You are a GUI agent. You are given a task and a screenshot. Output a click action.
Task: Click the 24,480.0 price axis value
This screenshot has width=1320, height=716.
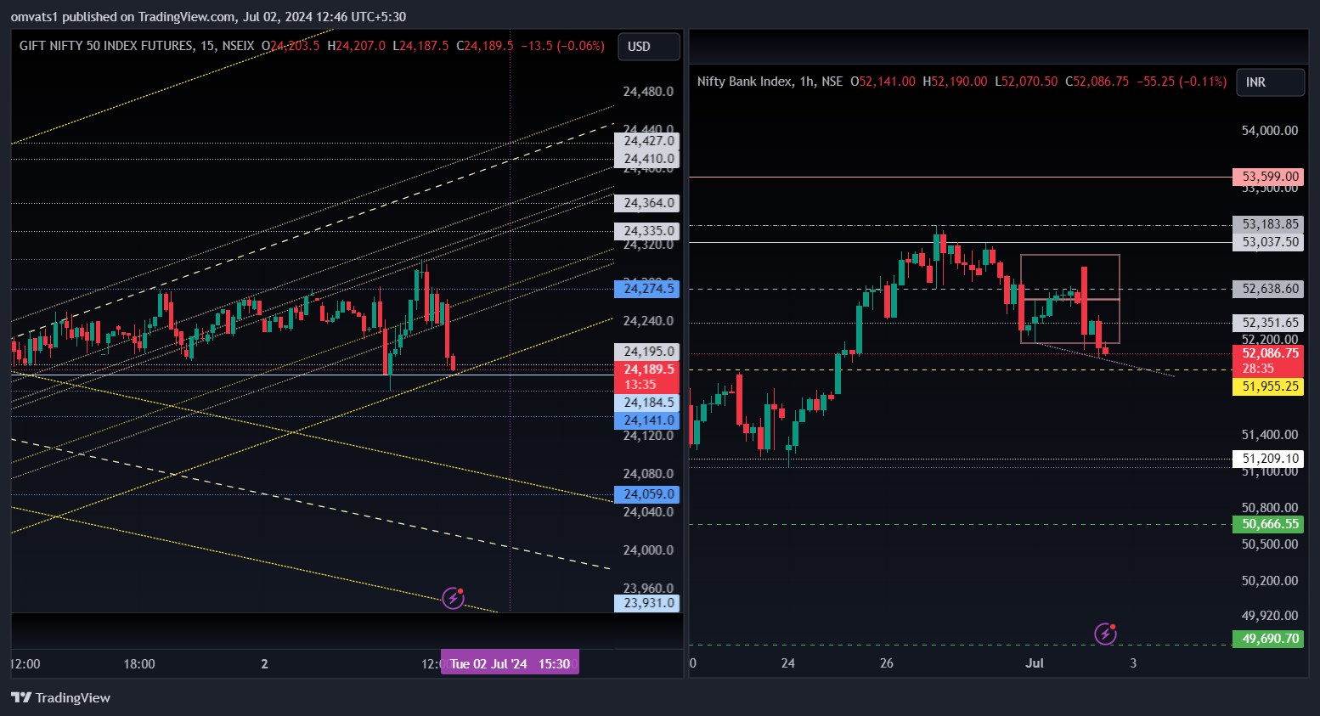pos(648,92)
